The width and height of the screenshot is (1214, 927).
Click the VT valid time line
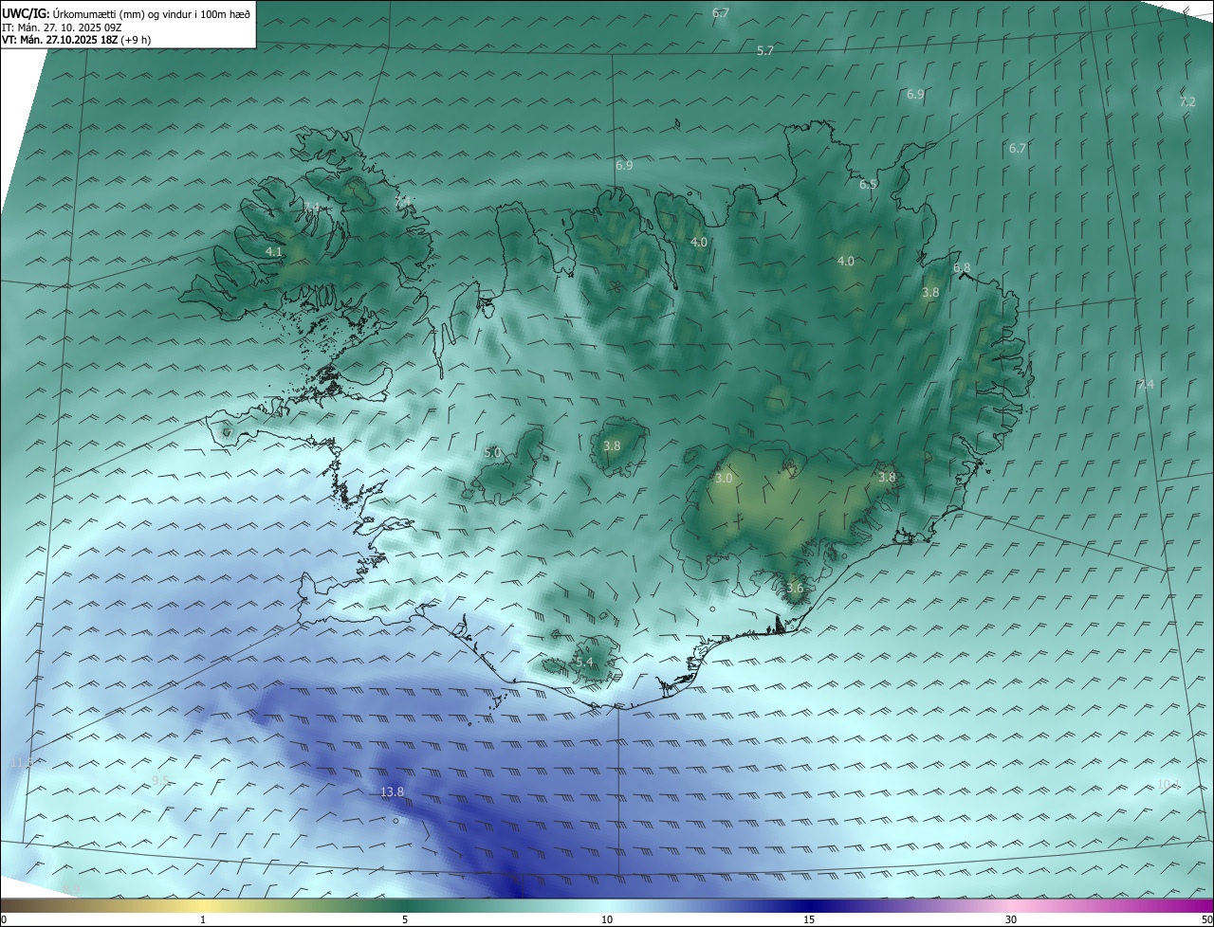tap(76, 40)
